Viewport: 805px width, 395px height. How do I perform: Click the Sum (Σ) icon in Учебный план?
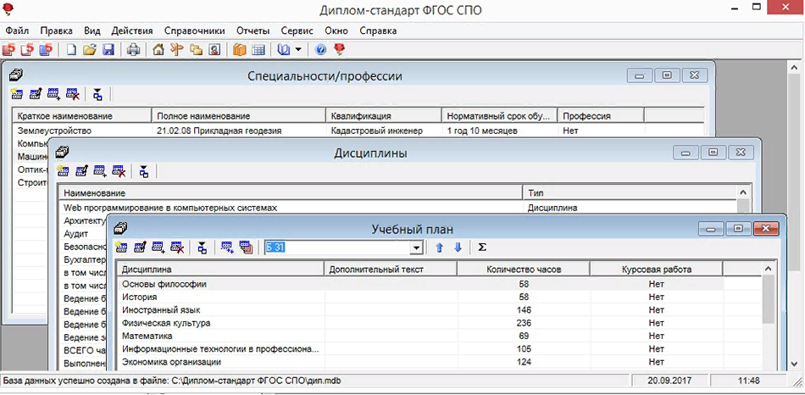click(482, 248)
